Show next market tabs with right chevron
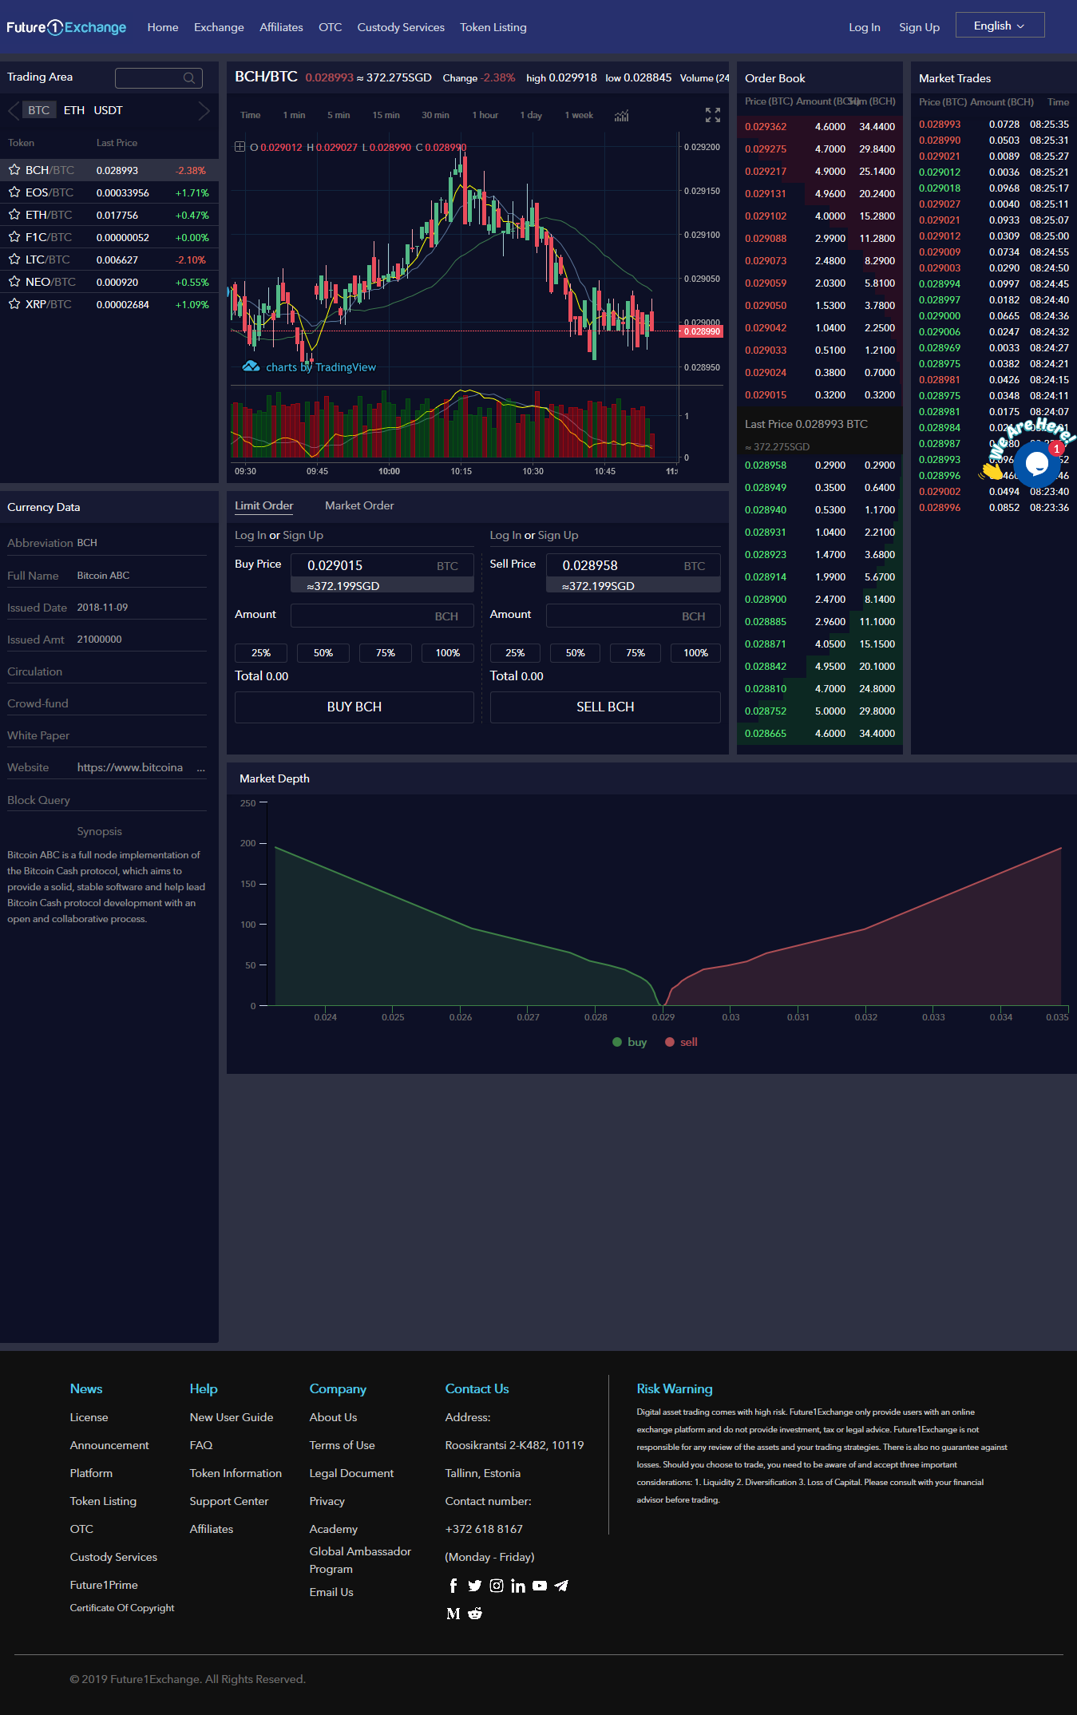Viewport: 1077px width, 1715px height. (x=204, y=110)
